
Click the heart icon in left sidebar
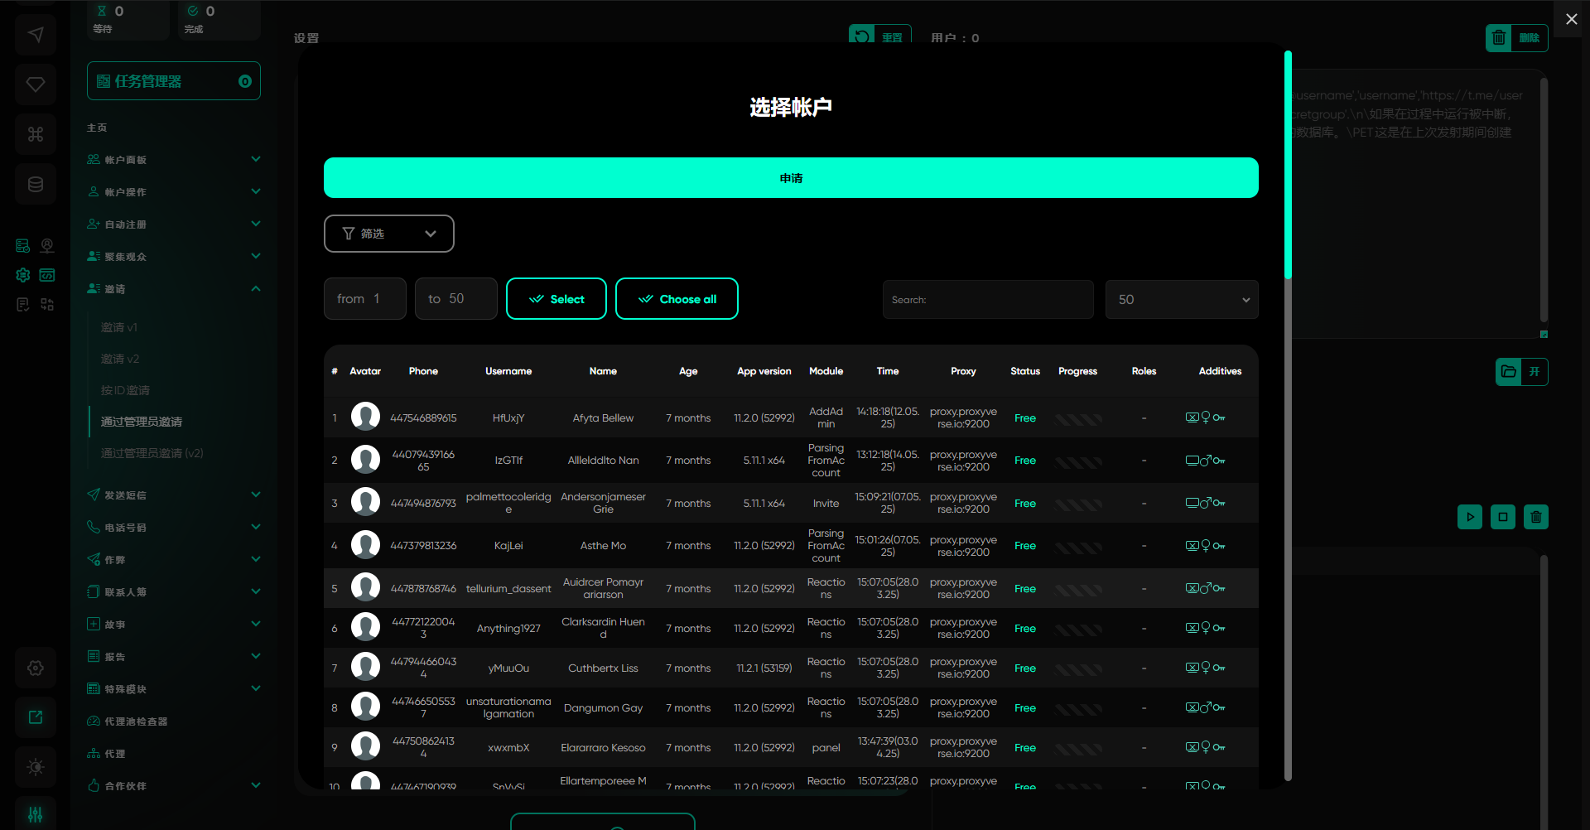pyautogui.click(x=36, y=84)
